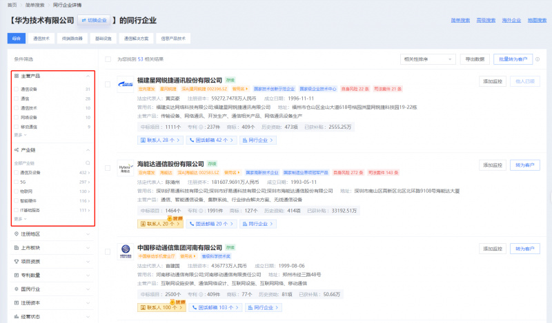The height and width of the screenshot is (323, 552).
Task: Collapse 产业链 section chevron
Action: tap(88, 150)
